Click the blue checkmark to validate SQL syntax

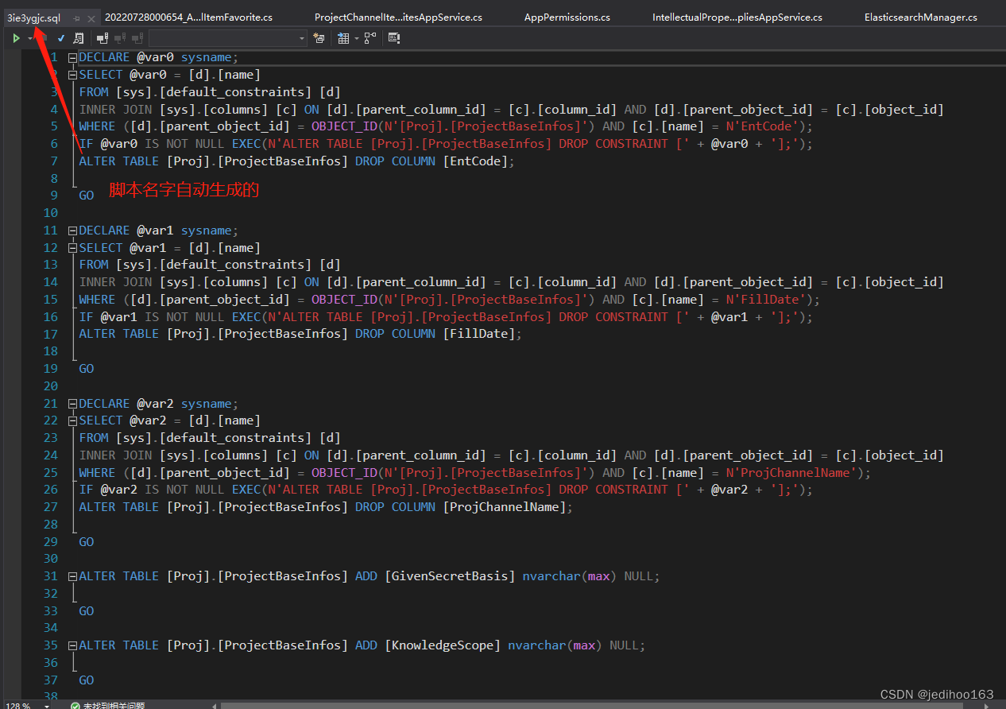coord(60,37)
